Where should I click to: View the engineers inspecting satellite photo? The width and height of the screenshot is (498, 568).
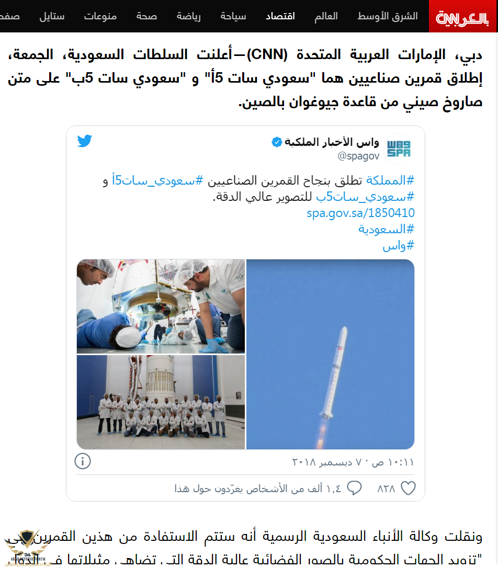click(x=161, y=306)
